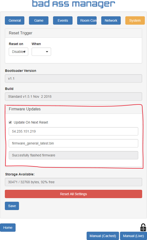Viewport: 147px width, 240px height.
Task: Click the Build version field
Action: coord(73,97)
